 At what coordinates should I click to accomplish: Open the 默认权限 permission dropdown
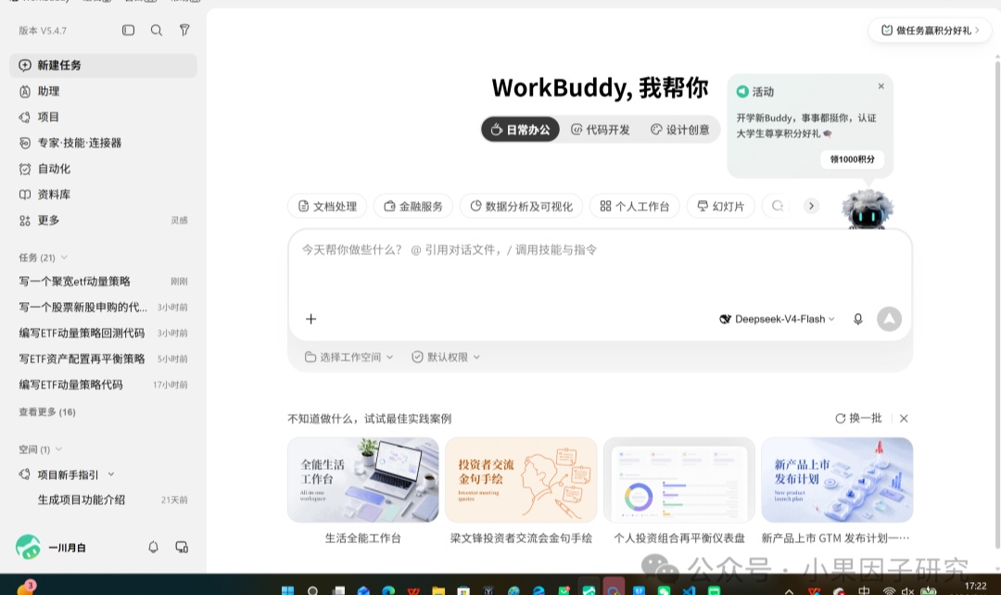coord(446,357)
